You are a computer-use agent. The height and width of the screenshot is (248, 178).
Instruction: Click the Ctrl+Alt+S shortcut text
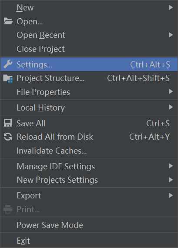click(x=150, y=64)
